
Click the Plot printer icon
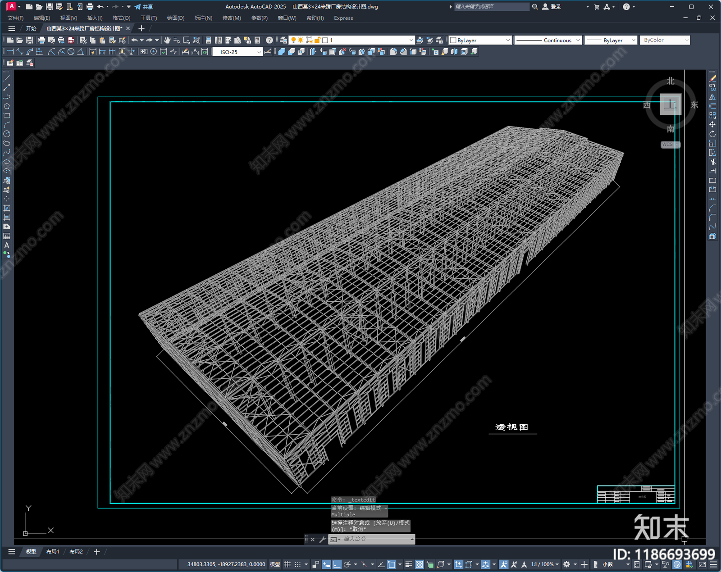coord(41,40)
